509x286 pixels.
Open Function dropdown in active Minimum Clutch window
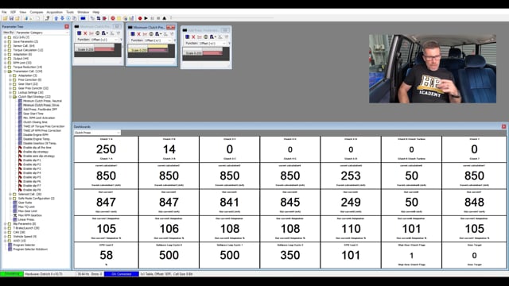[159, 41]
